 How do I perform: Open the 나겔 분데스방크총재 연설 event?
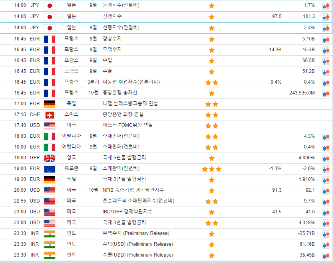coord(130,104)
